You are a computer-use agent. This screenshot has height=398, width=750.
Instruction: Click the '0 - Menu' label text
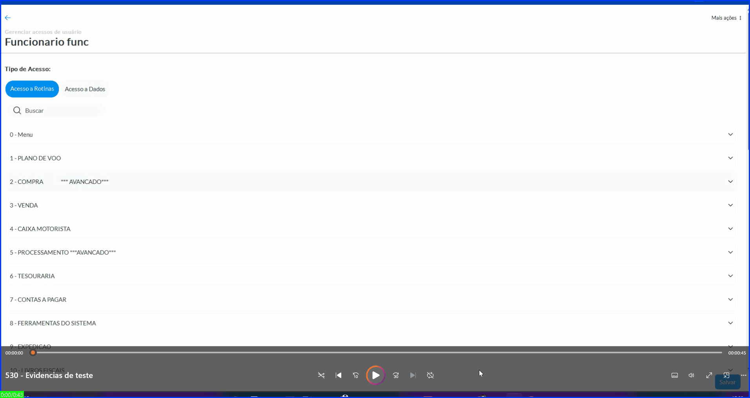pyautogui.click(x=21, y=134)
